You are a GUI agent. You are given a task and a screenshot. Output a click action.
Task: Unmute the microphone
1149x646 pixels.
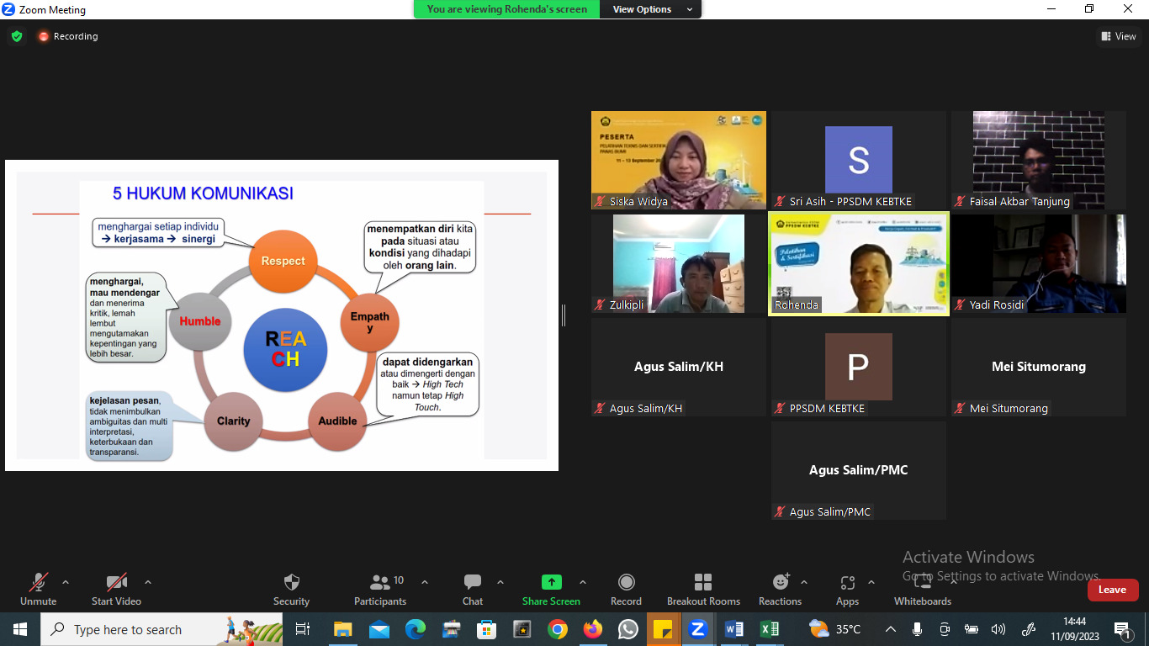(x=38, y=588)
